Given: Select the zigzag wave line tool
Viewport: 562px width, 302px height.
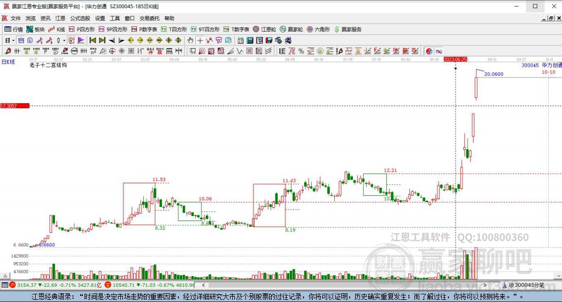Looking at the screenshot, I should coord(240,51).
